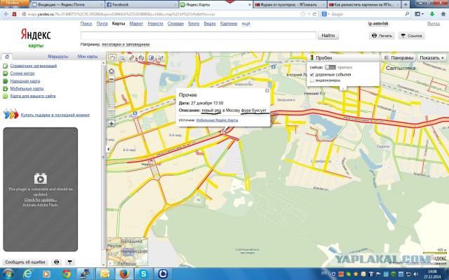Click the bookmark star in address bar

[x=303, y=14]
